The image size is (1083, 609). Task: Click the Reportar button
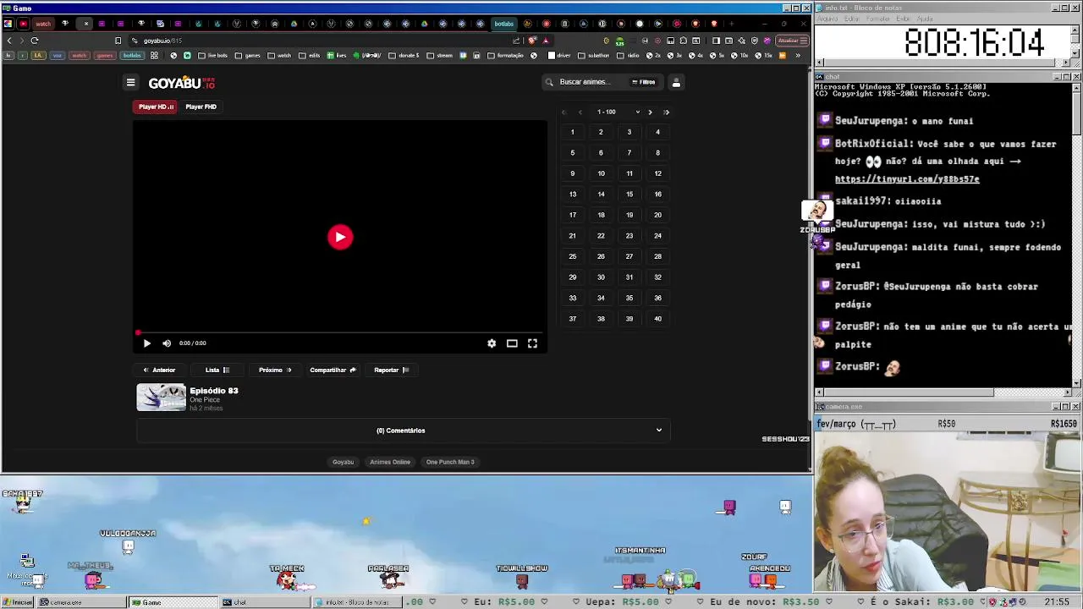pos(391,370)
